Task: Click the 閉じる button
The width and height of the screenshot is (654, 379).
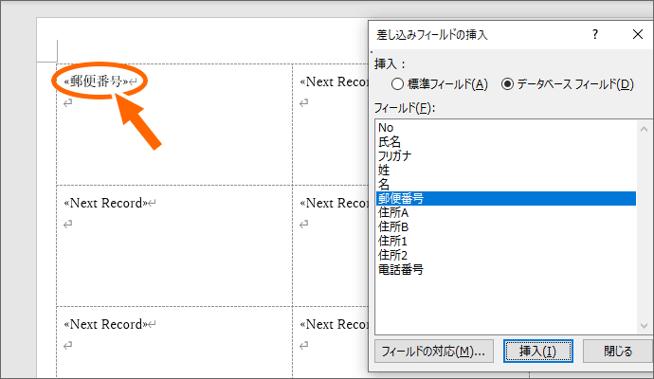Action: coord(617,352)
